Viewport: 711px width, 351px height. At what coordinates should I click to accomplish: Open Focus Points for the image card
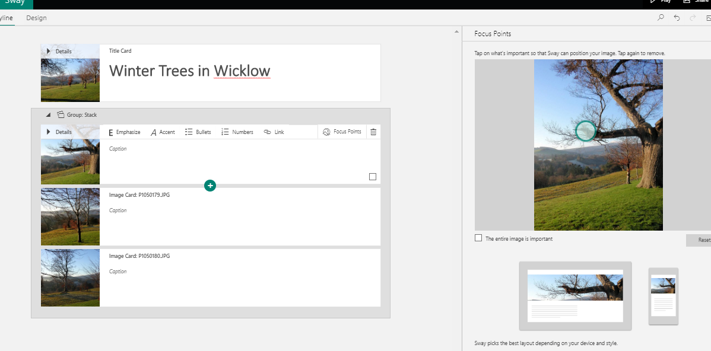pos(342,132)
